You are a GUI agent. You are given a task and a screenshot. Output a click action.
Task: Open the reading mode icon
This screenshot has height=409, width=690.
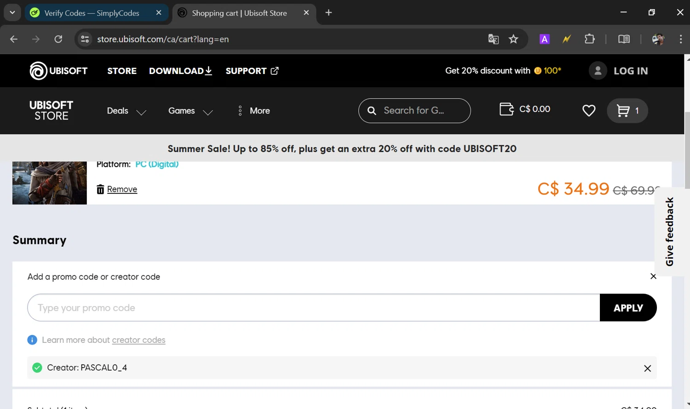pos(624,39)
